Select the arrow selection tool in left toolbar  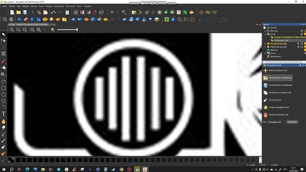pos(3,35)
